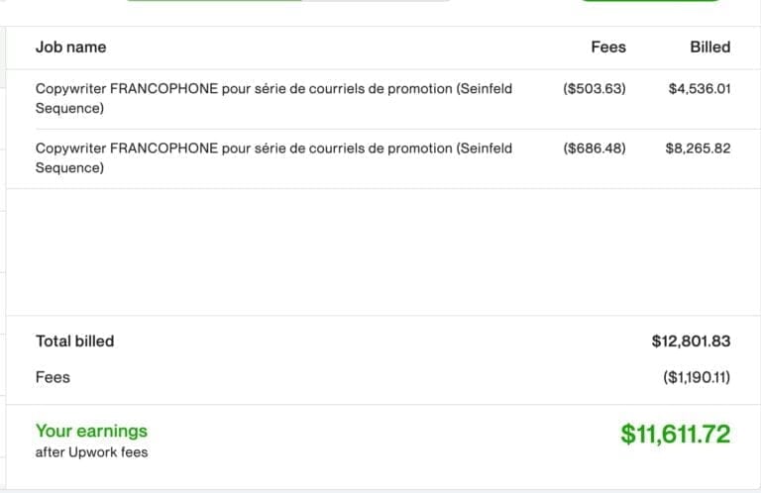The width and height of the screenshot is (761, 493).
Task: Click the ($503.63) fee amount
Action: (594, 89)
